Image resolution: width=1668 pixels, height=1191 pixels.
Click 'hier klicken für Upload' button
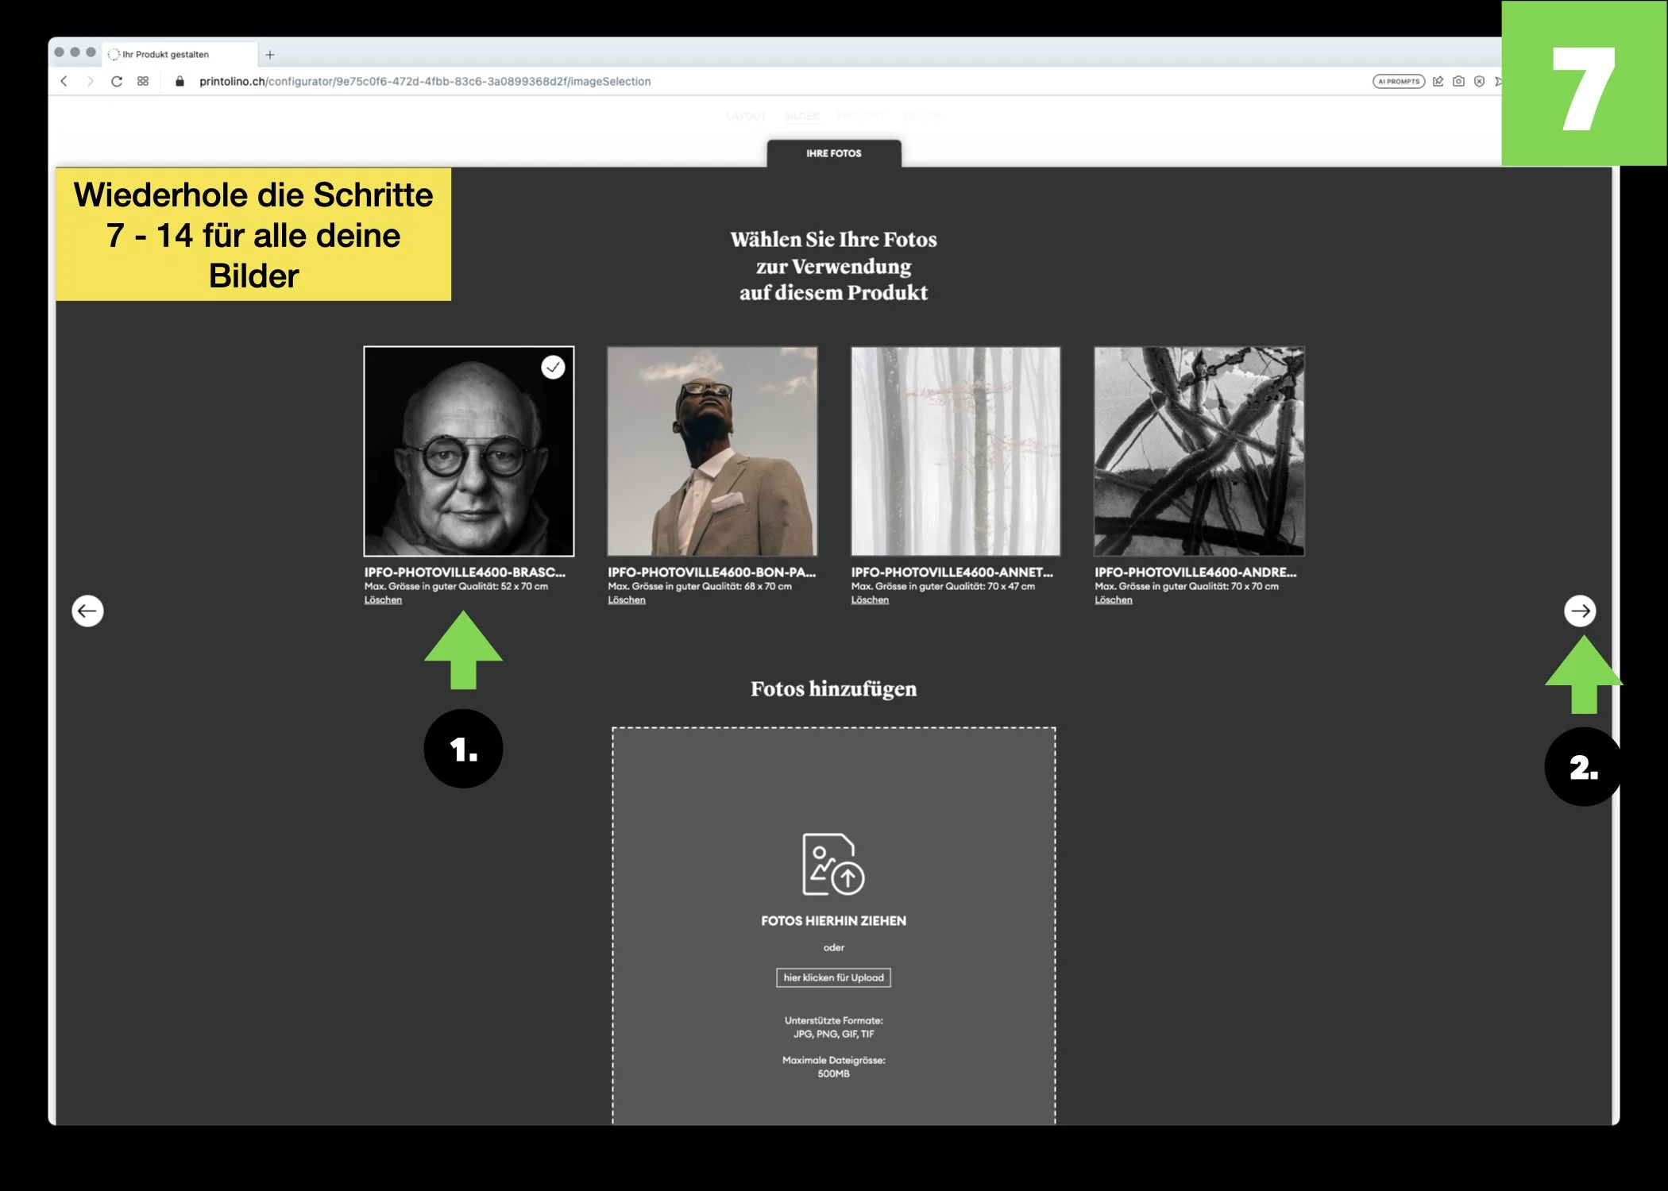coord(833,977)
